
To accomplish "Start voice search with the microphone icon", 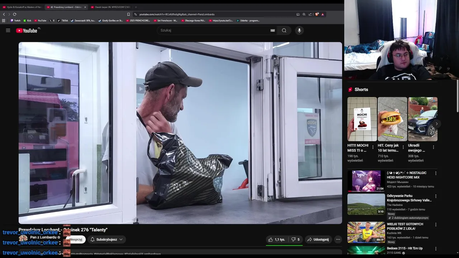I will (x=299, y=30).
